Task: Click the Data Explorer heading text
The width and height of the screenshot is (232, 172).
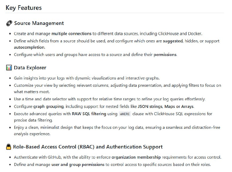Action: pos(30,68)
